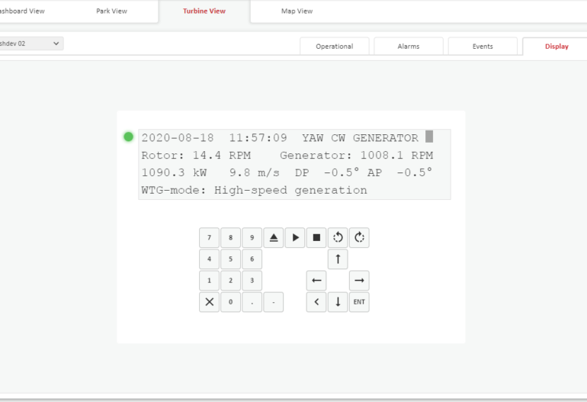The image size is (587, 402).
Task: Click the turbine status display screen
Action: [294, 164]
